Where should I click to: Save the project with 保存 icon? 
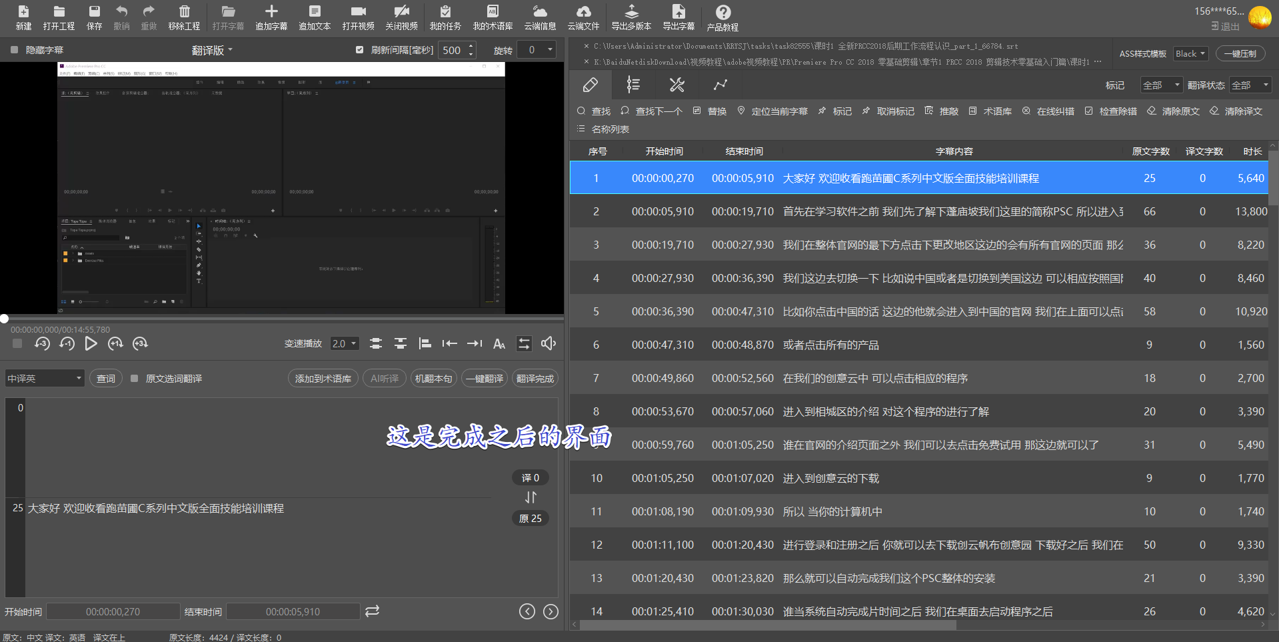(95, 18)
